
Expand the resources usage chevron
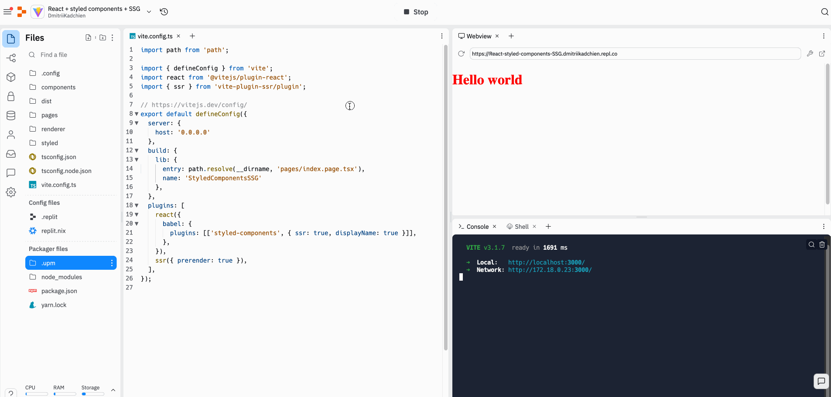point(113,390)
